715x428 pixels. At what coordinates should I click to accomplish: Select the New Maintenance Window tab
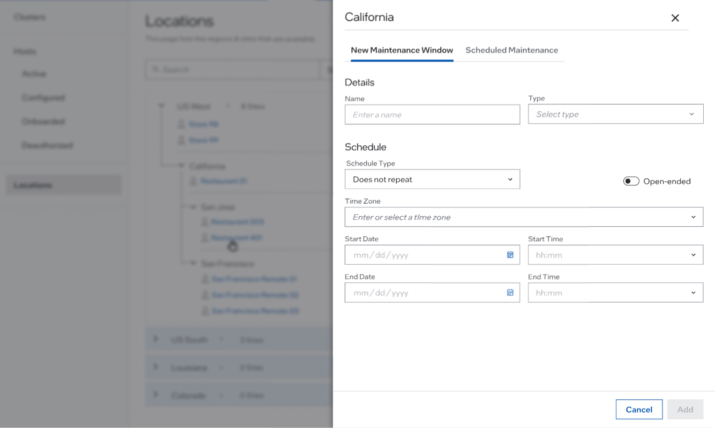pyautogui.click(x=402, y=50)
